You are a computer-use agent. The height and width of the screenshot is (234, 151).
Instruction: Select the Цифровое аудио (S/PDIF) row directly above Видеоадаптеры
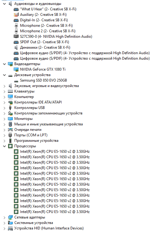tap(85, 58)
